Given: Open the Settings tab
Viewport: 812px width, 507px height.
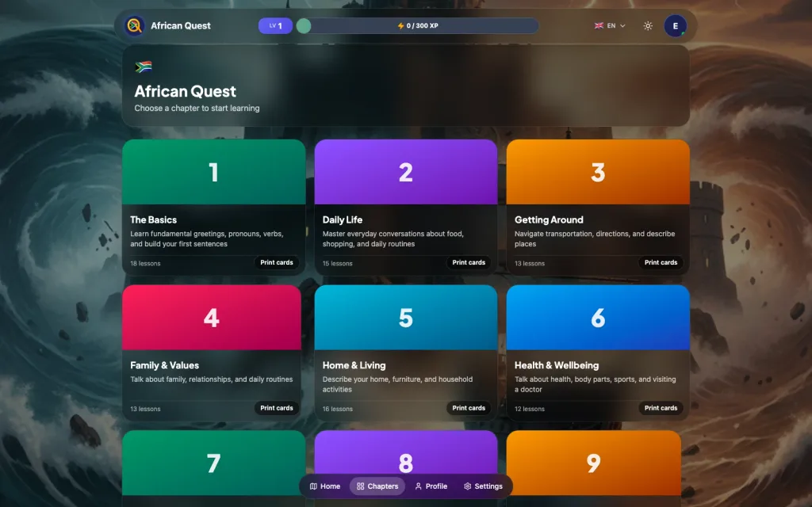Looking at the screenshot, I should 483,486.
